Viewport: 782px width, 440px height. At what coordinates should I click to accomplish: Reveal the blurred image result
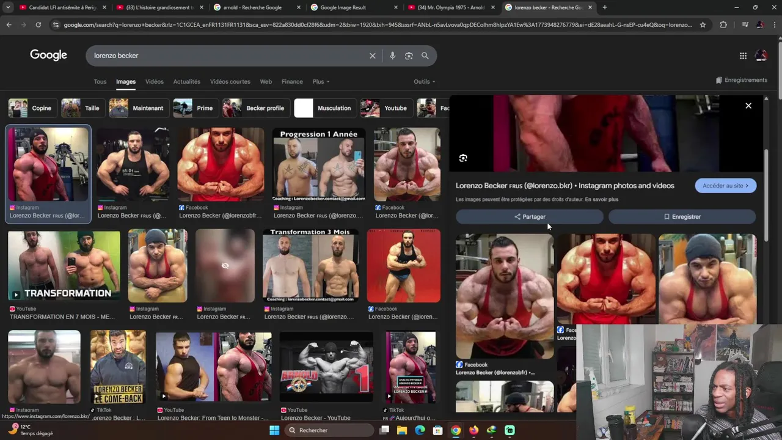(x=225, y=266)
